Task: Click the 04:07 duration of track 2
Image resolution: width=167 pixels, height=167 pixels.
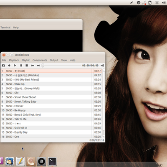Action: 98,75
